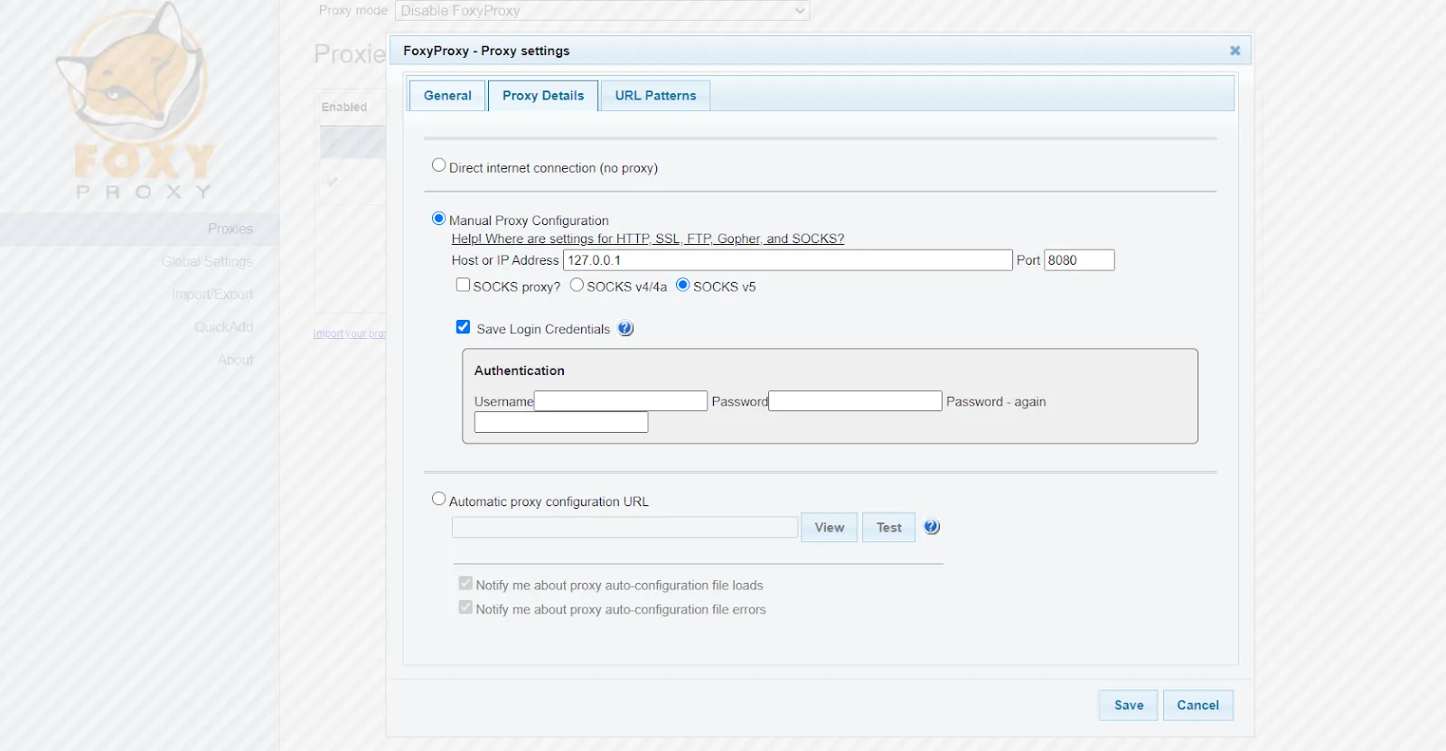
Task: Focus the Password - again field
Action: click(561, 422)
